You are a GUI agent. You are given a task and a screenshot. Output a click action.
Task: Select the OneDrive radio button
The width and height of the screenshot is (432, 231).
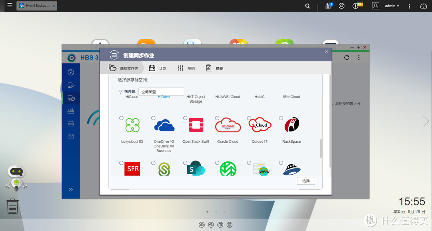click(x=153, y=118)
